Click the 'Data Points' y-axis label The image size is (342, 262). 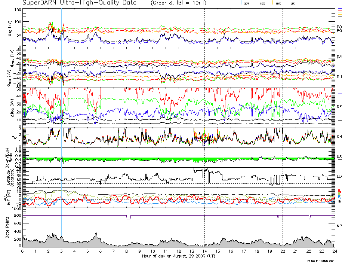[7, 227]
